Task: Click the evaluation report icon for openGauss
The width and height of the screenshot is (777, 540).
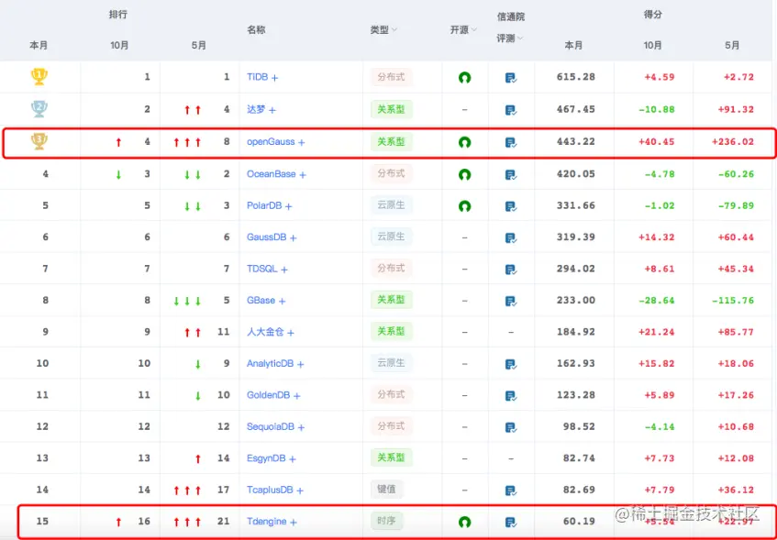Action: click(511, 143)
